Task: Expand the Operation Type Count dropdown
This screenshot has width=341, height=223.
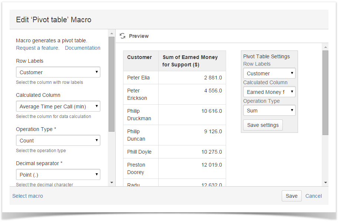Action: coord(58,141)
